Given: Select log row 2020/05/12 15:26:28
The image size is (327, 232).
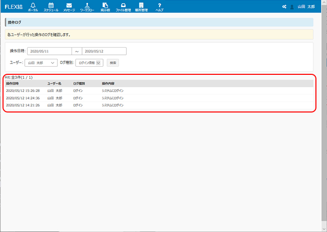Looking at the screenshot, I should 159,90.
